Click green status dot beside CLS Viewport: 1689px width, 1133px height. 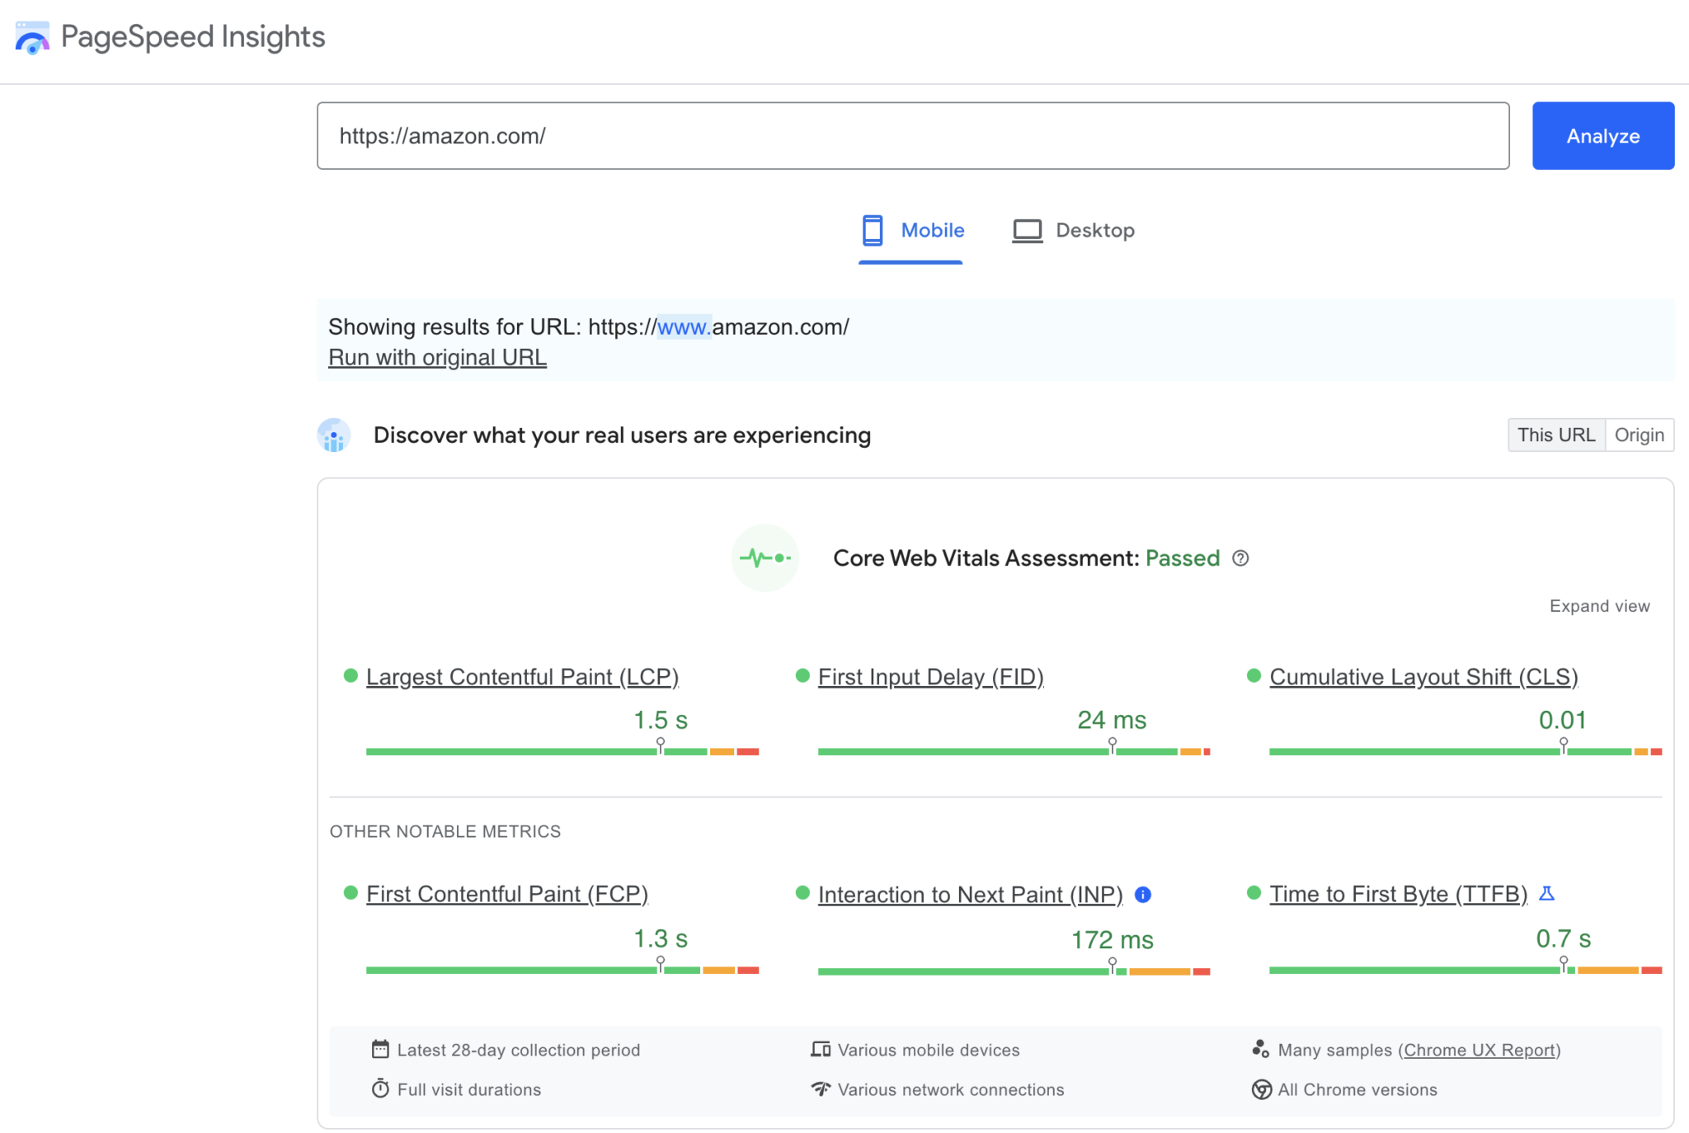tap(1254, 676)
